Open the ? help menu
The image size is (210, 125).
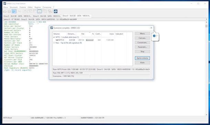coord(54,7)
